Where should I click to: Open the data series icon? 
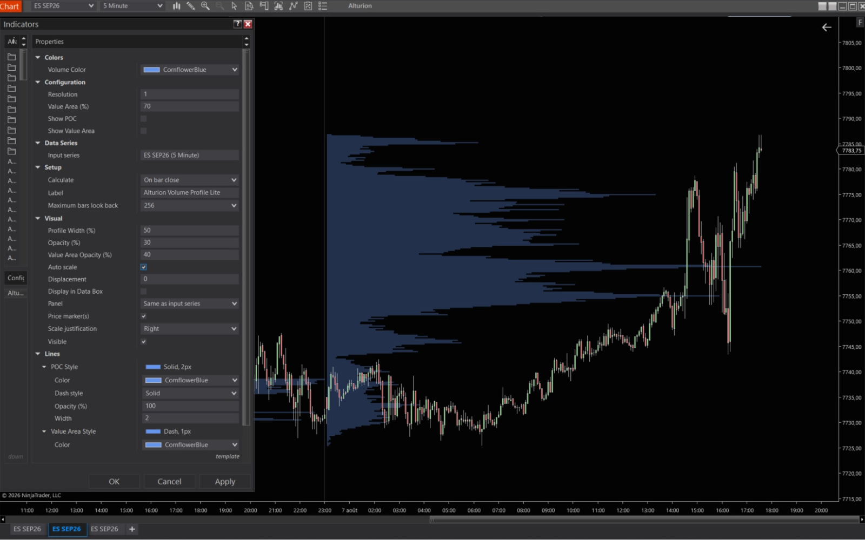point(278,6)
